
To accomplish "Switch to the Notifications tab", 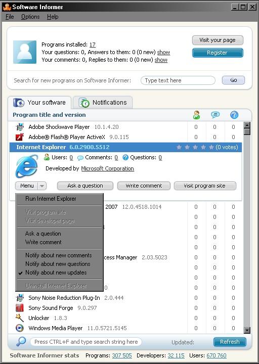I will [x=103, y=103].
